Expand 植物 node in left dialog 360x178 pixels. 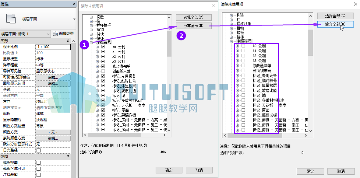click(91, 30)
